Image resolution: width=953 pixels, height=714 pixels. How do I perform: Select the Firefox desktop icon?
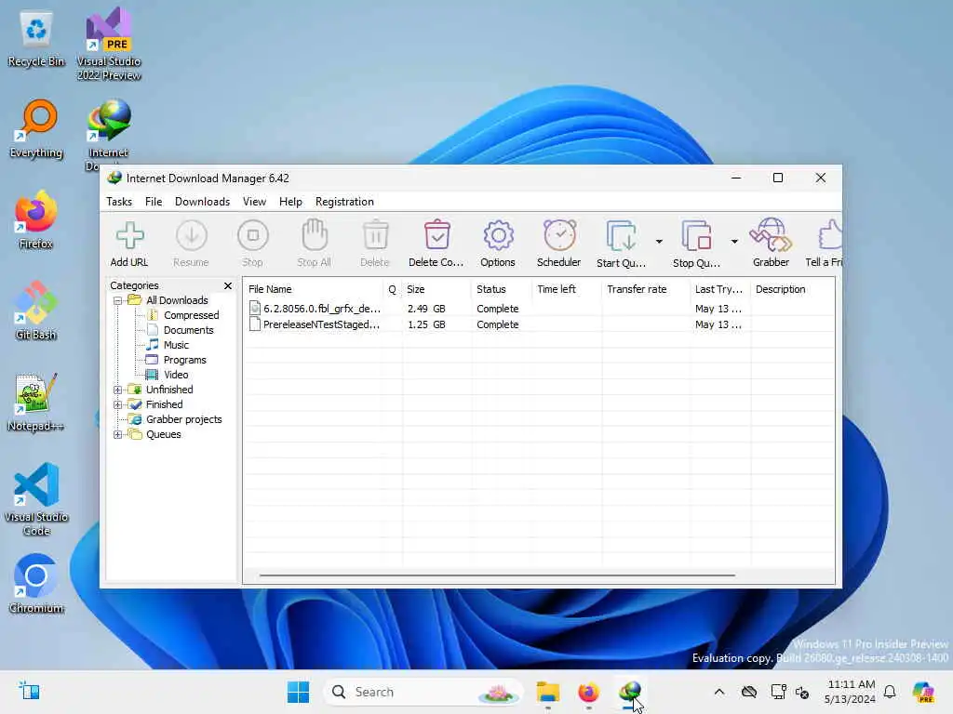click(36, 219)
